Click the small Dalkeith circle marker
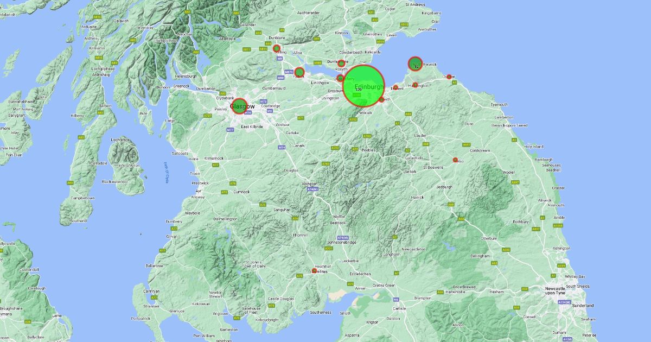 [x=381, y=99]
